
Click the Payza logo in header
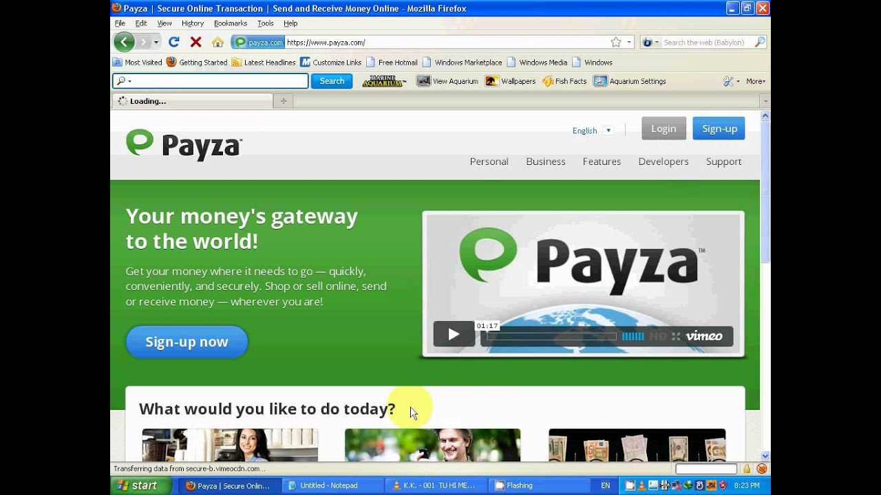(x=184, y=144)
